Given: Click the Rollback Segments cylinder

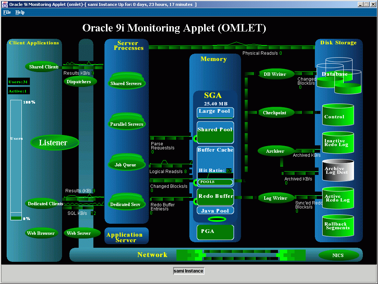Looking at the screenshot, I should pos(338,226).
